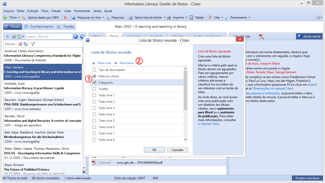
Task: Switch to the Títulos workspace tab
Action: 12,26
